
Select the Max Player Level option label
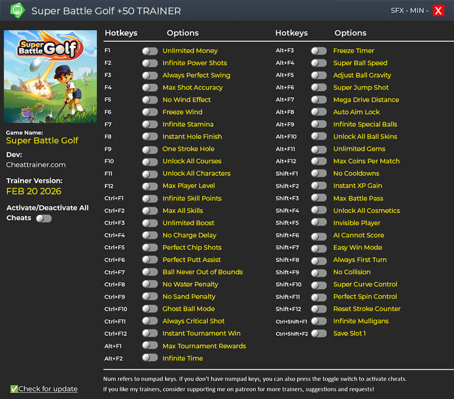pyautogui.click(x=189, y=186)
